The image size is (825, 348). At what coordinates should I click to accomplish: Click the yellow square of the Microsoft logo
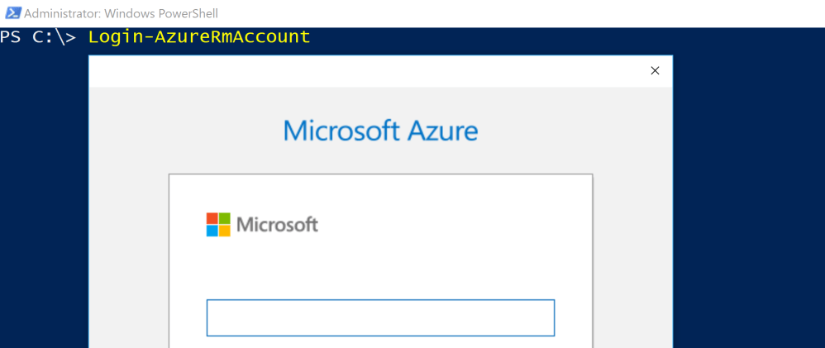[225, 231]
